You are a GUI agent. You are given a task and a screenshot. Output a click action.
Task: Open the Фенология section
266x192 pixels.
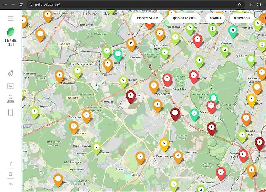point(242,18)
